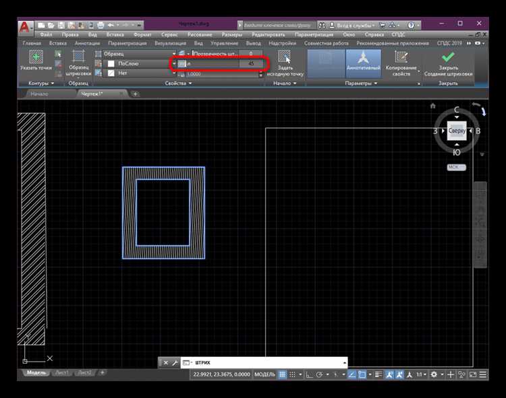
Task: Click the white ПоСлою color swatch
Action: (x=111, y=64)
